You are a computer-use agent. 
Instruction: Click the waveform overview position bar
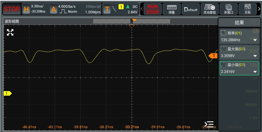click(x=131, y=21)
